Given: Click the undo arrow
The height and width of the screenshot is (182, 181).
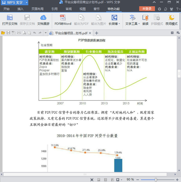Looking at the screenshot, I should coord(35,33).
